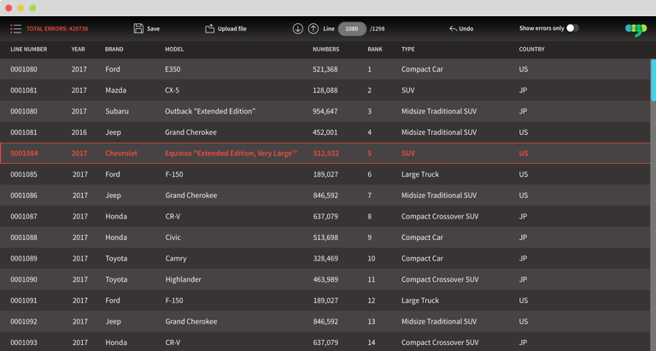Click the Upload file label
Image resolution: width=656 pixels, height=351 pixels.
tap(231, 28)
